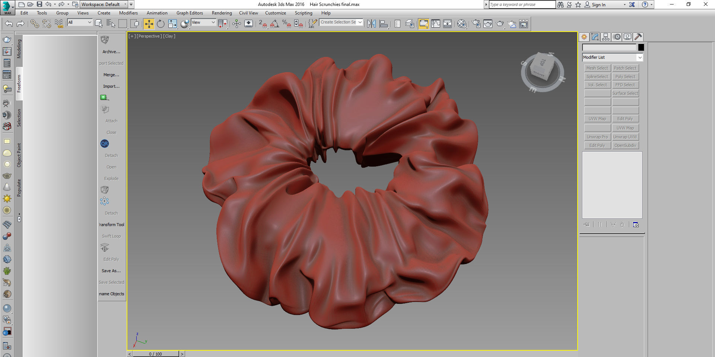This screenshot has height=357, width=715.
Task: Choose the Select Object cursor tool
Action: [x=99, y=24]
